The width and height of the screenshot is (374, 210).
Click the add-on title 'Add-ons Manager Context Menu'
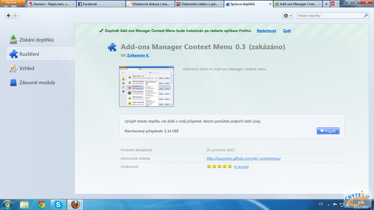coord(176,47)
